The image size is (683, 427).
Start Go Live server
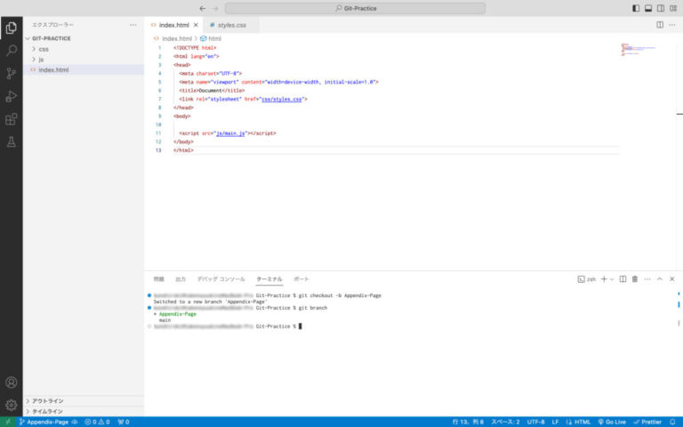pos(612,422)
